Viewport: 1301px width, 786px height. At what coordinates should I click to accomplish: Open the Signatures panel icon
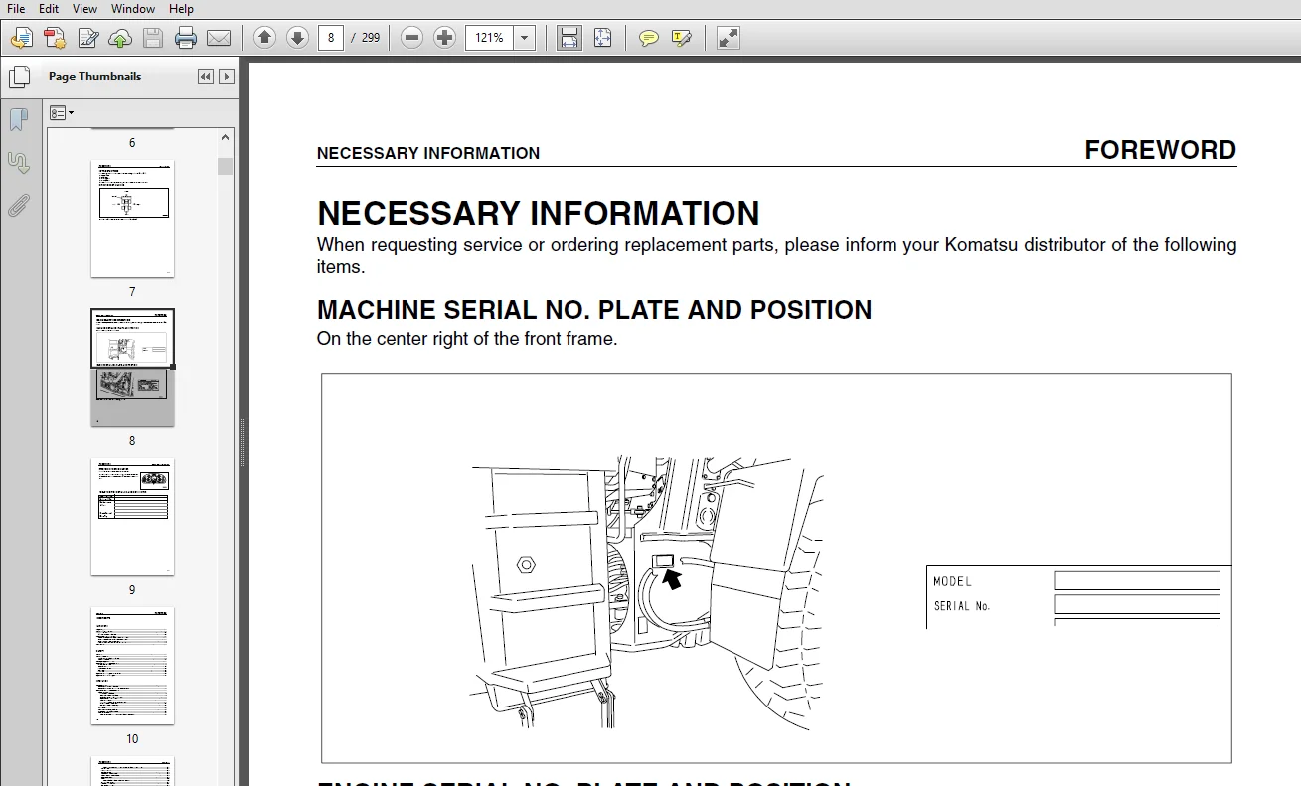[x=19, y=163]
